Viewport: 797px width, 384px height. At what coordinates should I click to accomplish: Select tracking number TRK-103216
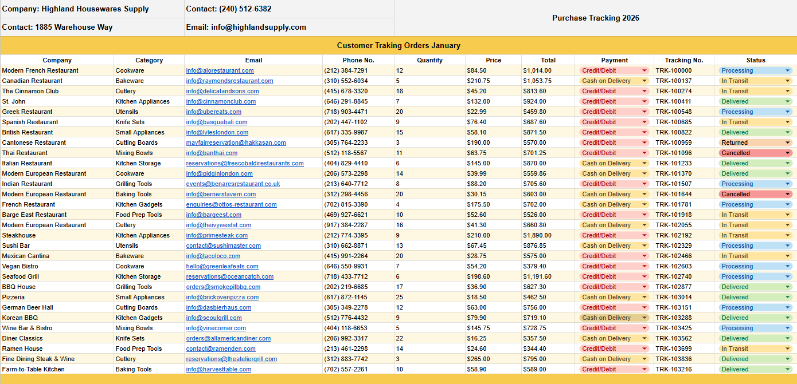(684, 369)
